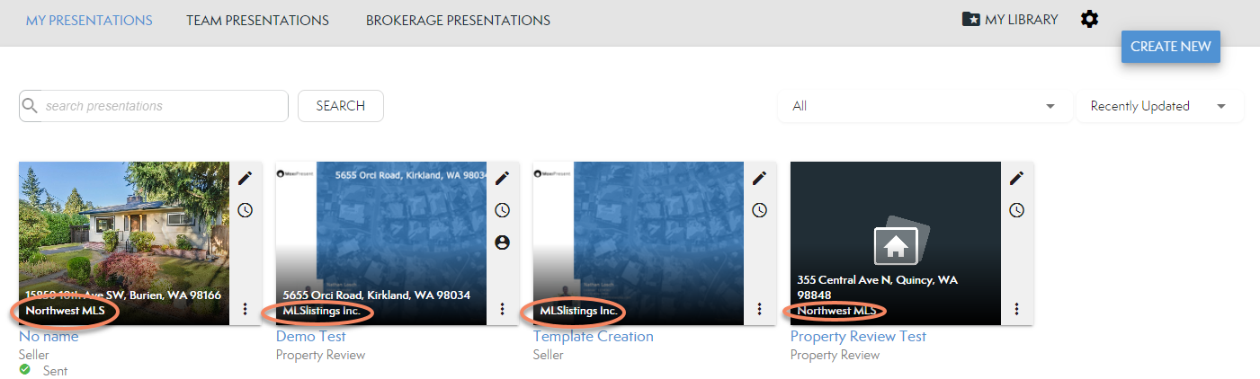Viewport: 1260px width, 379px height.
Task: Open clock icon on Template Creation card
Action: pyautogui.click(x=759, y=210)
